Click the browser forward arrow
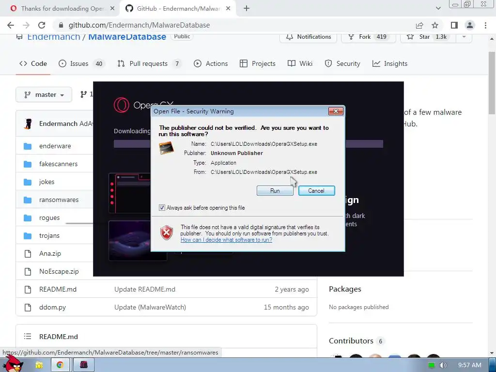The height and width of the screenshot is (372, 496). point(26,25)
